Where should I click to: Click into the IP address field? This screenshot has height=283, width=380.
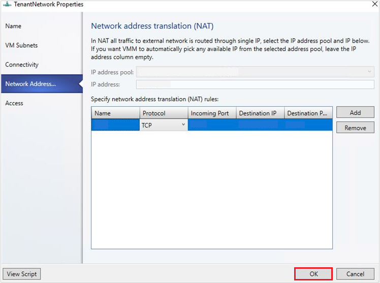coord(255,84)
